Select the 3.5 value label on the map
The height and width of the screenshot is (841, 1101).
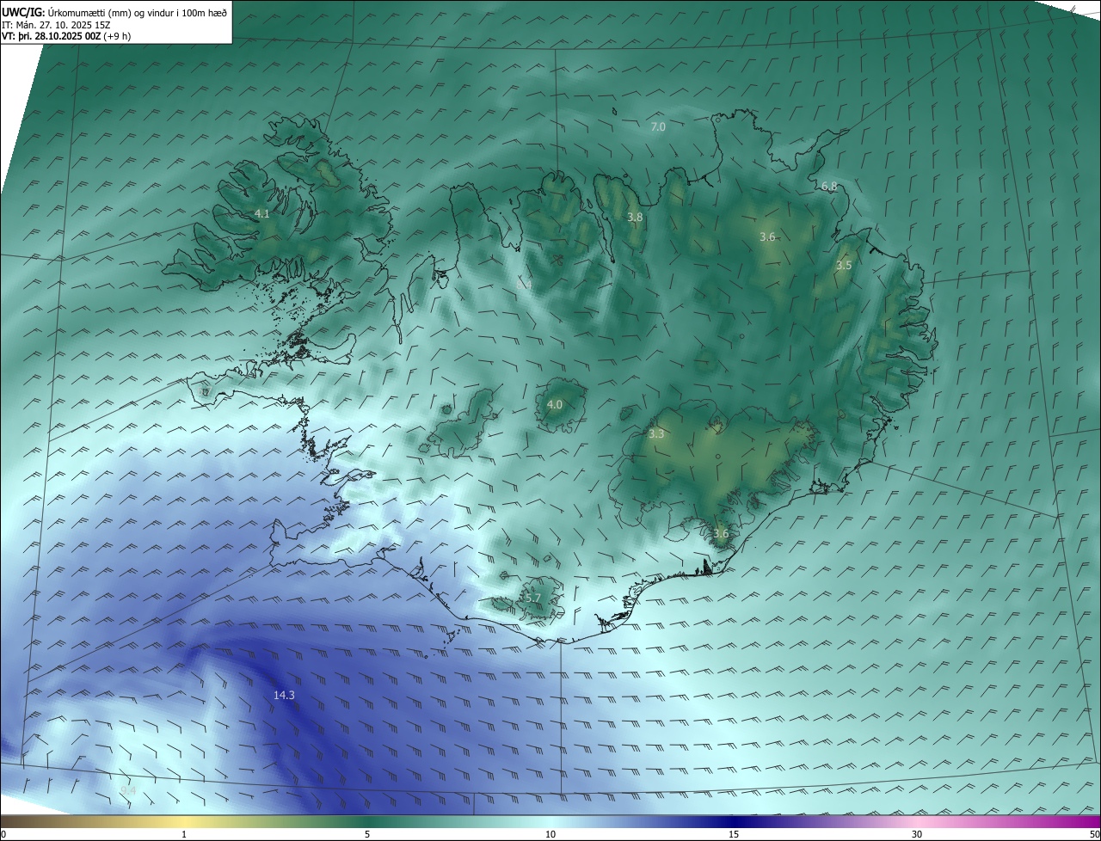point(844,265)
